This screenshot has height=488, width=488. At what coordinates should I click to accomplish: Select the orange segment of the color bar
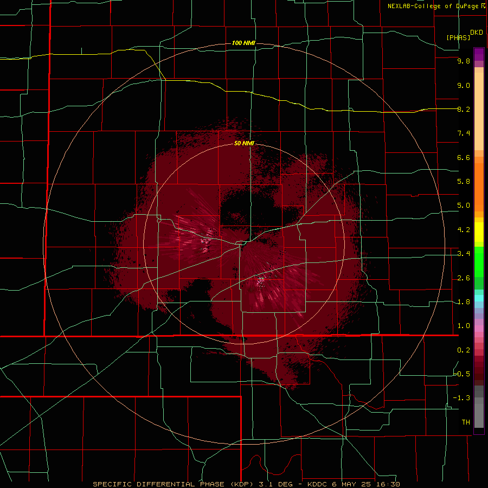pyautogui.click(x=479, y=188)
